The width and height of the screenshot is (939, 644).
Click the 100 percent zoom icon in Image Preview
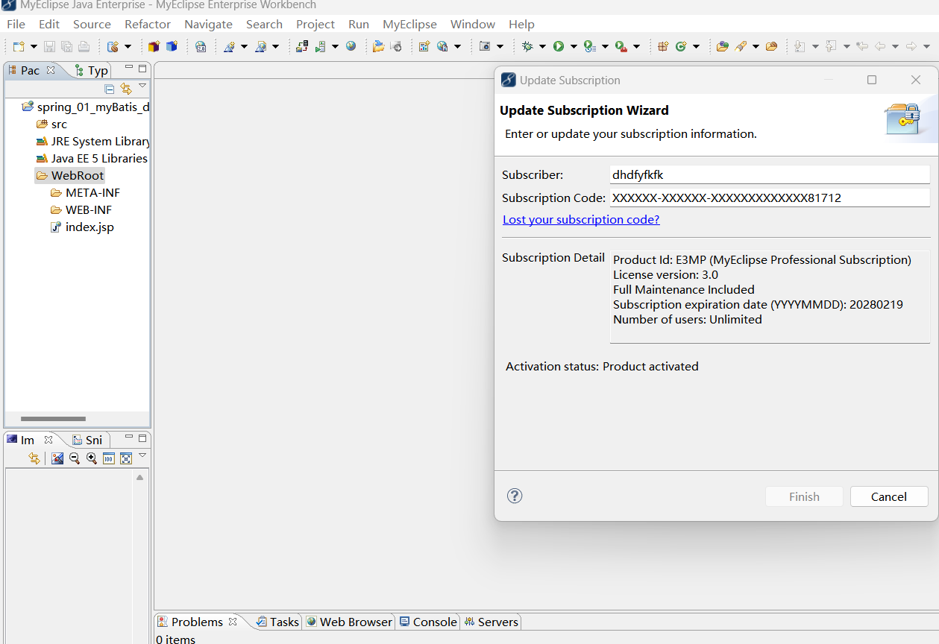click(109, 458)
